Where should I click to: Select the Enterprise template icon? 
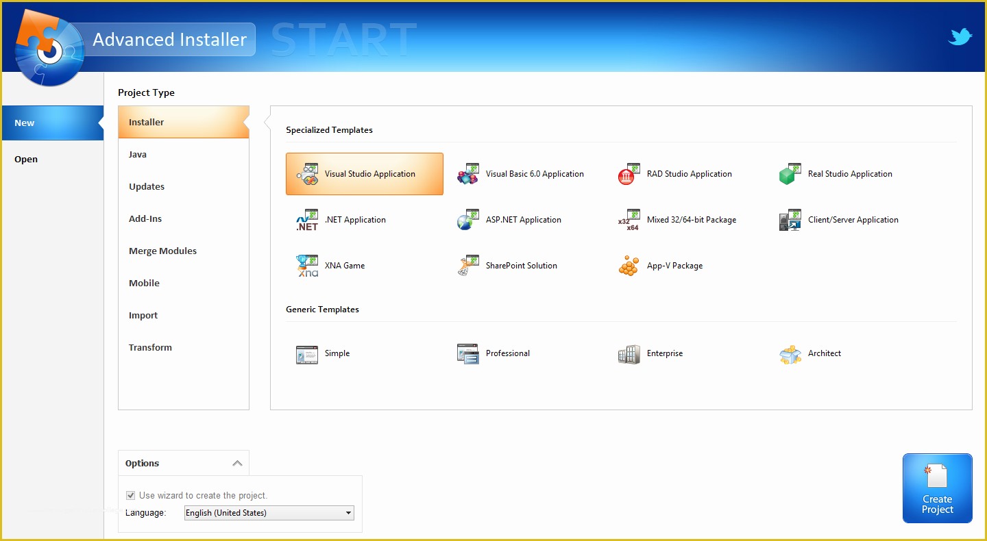coord(629,354)
